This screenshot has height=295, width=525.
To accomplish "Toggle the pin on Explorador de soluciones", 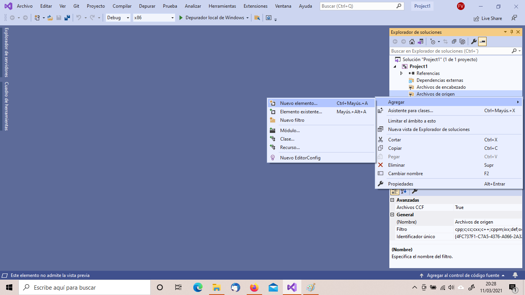I will click(x=512, y=32).
